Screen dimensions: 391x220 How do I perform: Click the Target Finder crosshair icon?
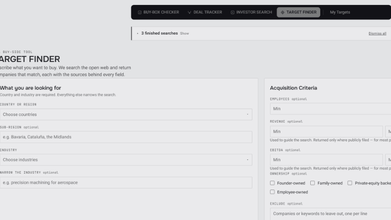coord(283,12)
